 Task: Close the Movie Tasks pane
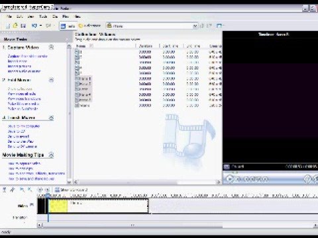pyautogui.click(x=67, y=40)
